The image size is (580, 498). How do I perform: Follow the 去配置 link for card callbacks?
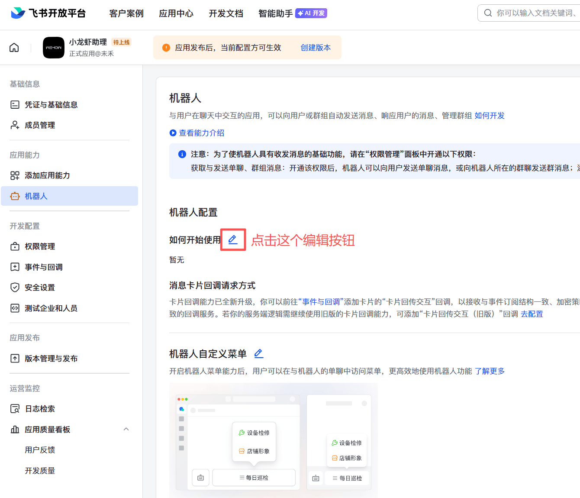pos(532,314)
